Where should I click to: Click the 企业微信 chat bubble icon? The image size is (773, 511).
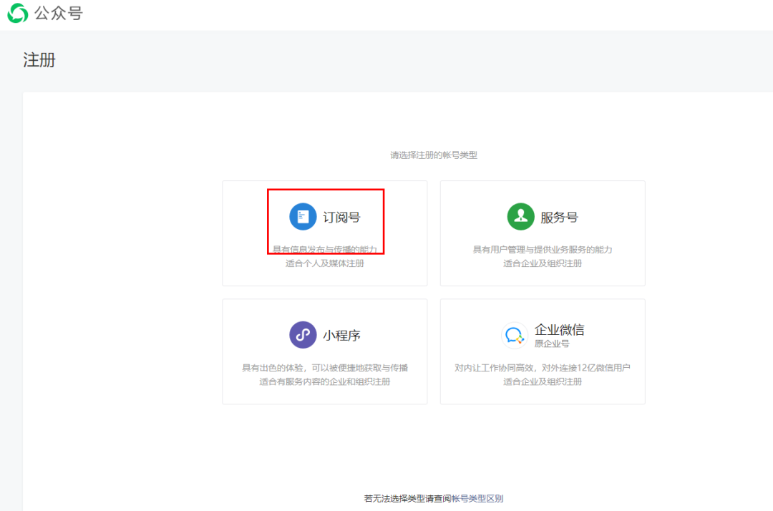coord(514,335)
